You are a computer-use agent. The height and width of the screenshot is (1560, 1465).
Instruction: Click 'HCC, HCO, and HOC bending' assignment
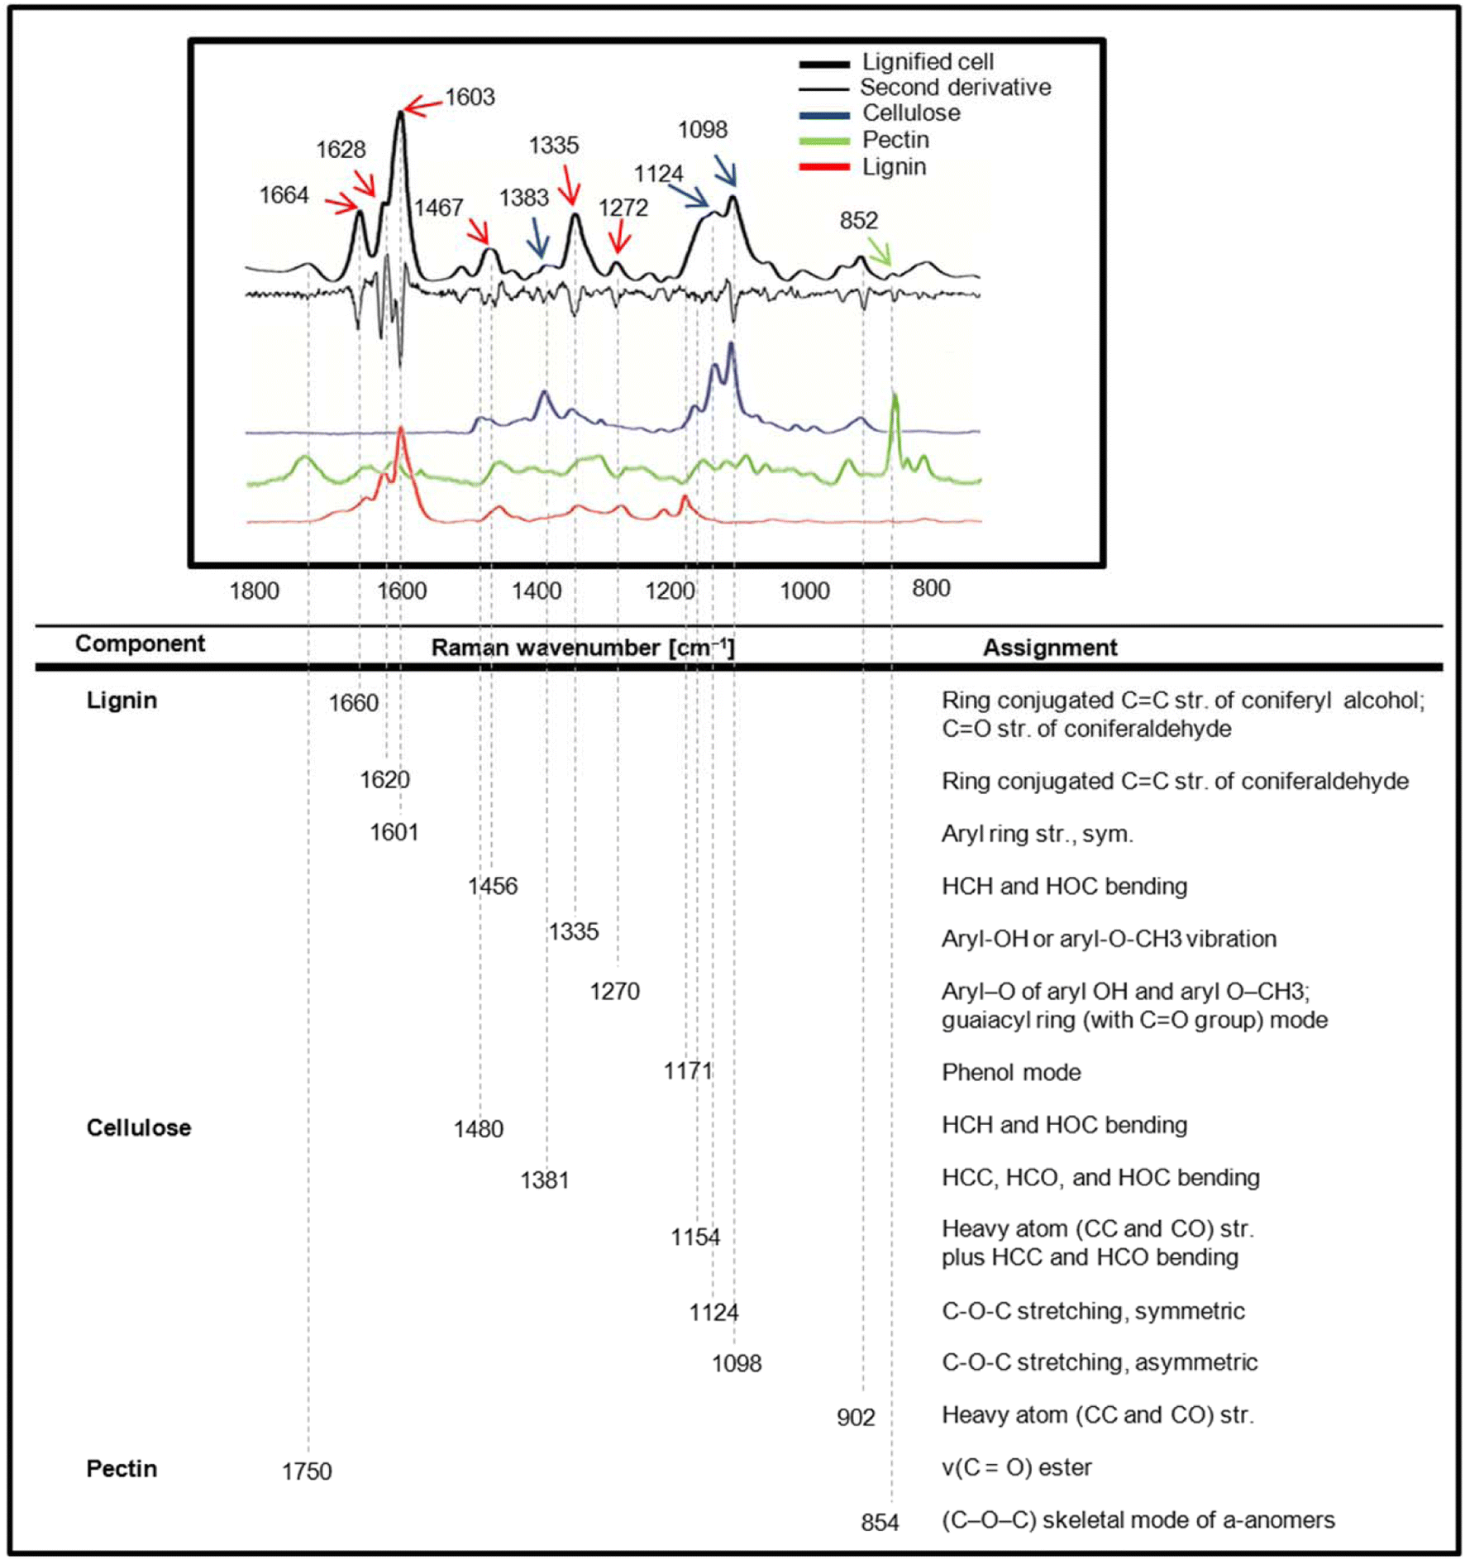[x=1100, y=1178]
